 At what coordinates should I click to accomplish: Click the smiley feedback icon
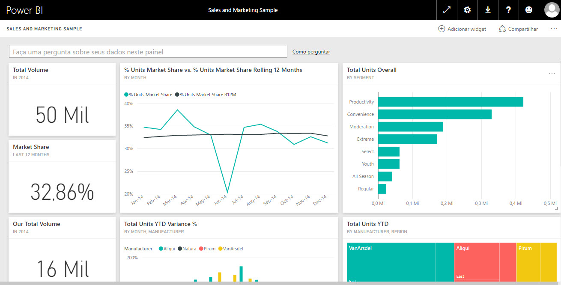coord(529,10)
